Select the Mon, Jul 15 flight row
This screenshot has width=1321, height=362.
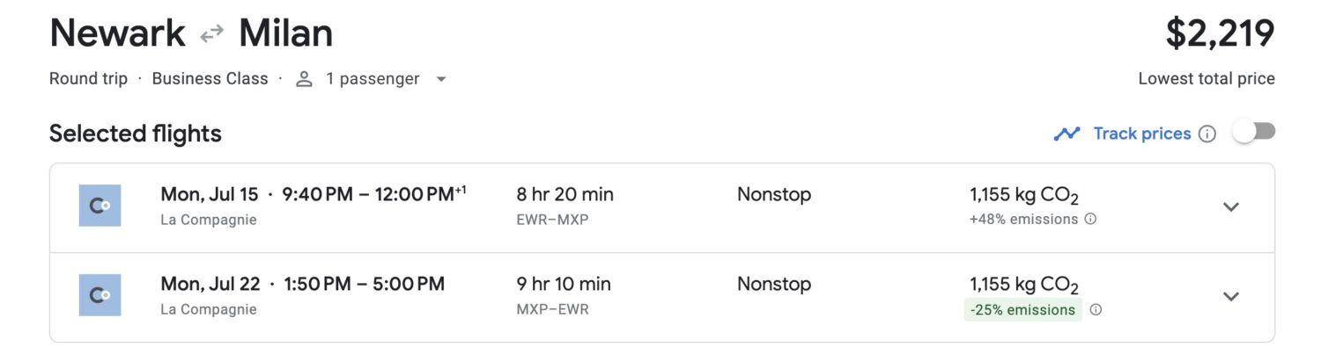pos(661,208)
